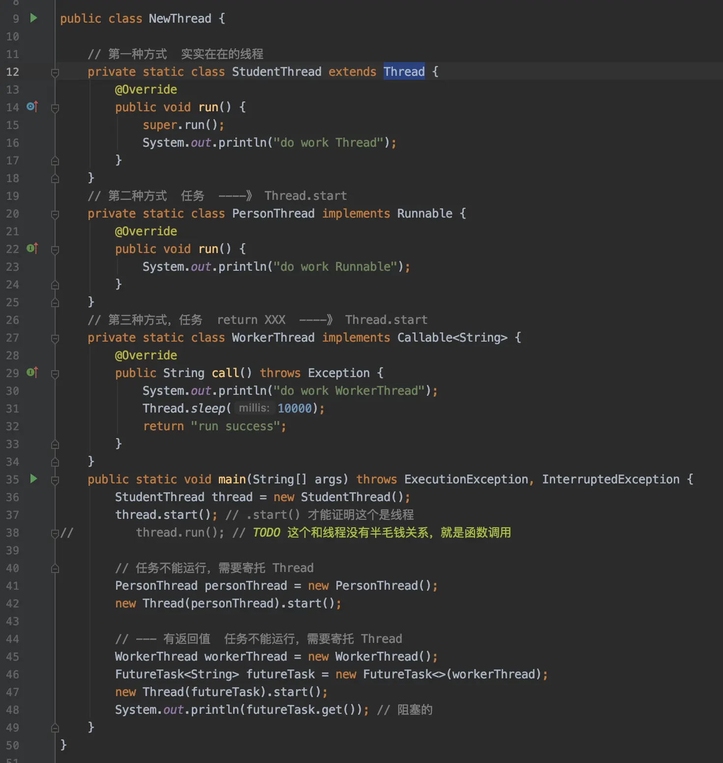723x763 pixels.
Task: Fold the run() method in StudentThread
Action: (55, 108)
